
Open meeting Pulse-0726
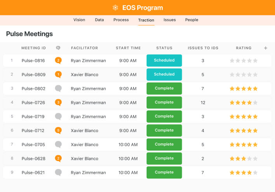pos(33,103)
